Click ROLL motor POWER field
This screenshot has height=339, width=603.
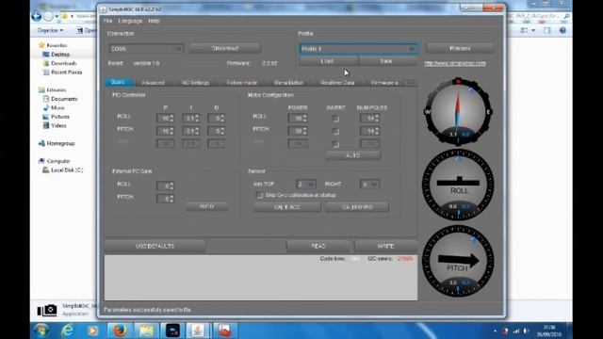[298, 119]
